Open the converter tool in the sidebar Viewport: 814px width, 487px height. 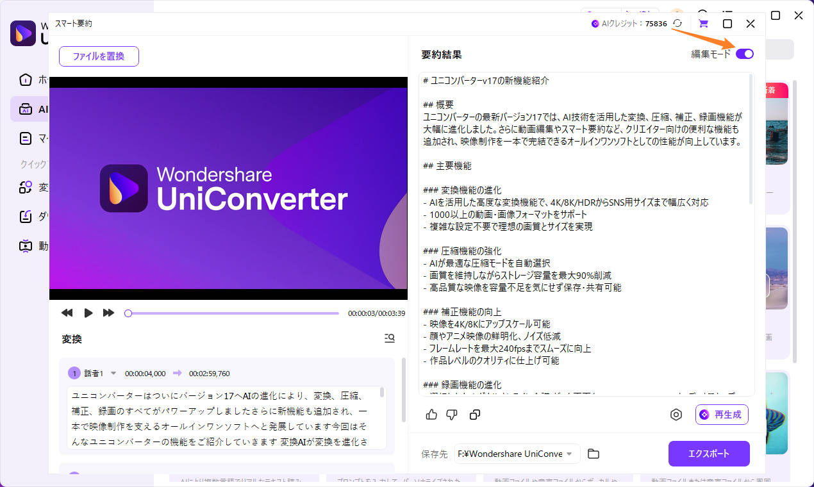24,187
